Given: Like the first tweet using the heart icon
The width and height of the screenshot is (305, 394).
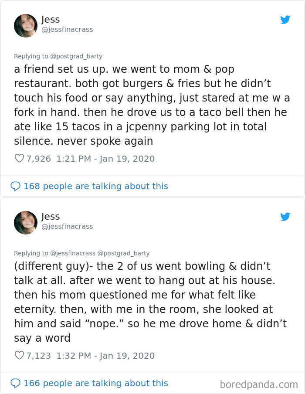Looking at the screenshot, I should 19,158.
